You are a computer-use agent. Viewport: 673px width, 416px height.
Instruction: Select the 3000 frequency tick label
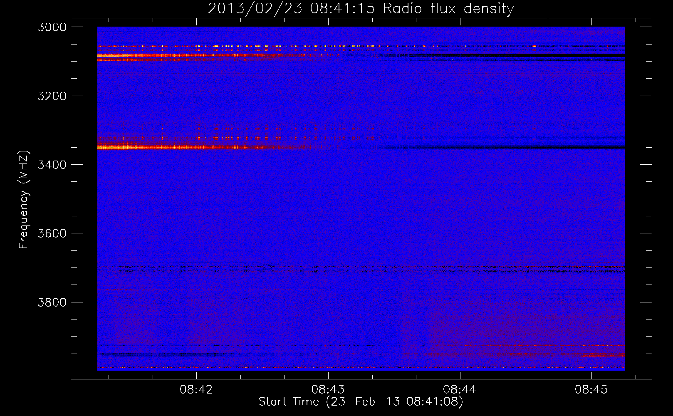tap(52, 27)
